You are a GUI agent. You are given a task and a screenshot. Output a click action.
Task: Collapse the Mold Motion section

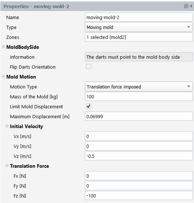[x=3, y=76]
